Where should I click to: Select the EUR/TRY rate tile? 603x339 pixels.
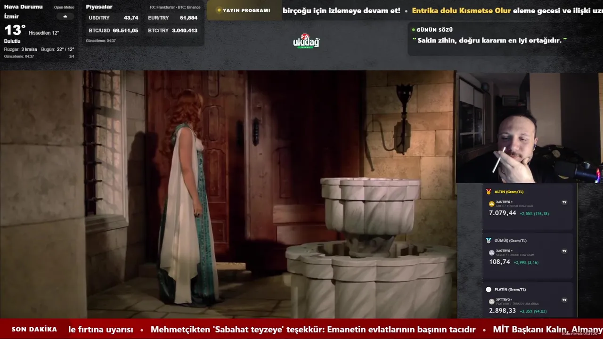(x=172, y=18)
